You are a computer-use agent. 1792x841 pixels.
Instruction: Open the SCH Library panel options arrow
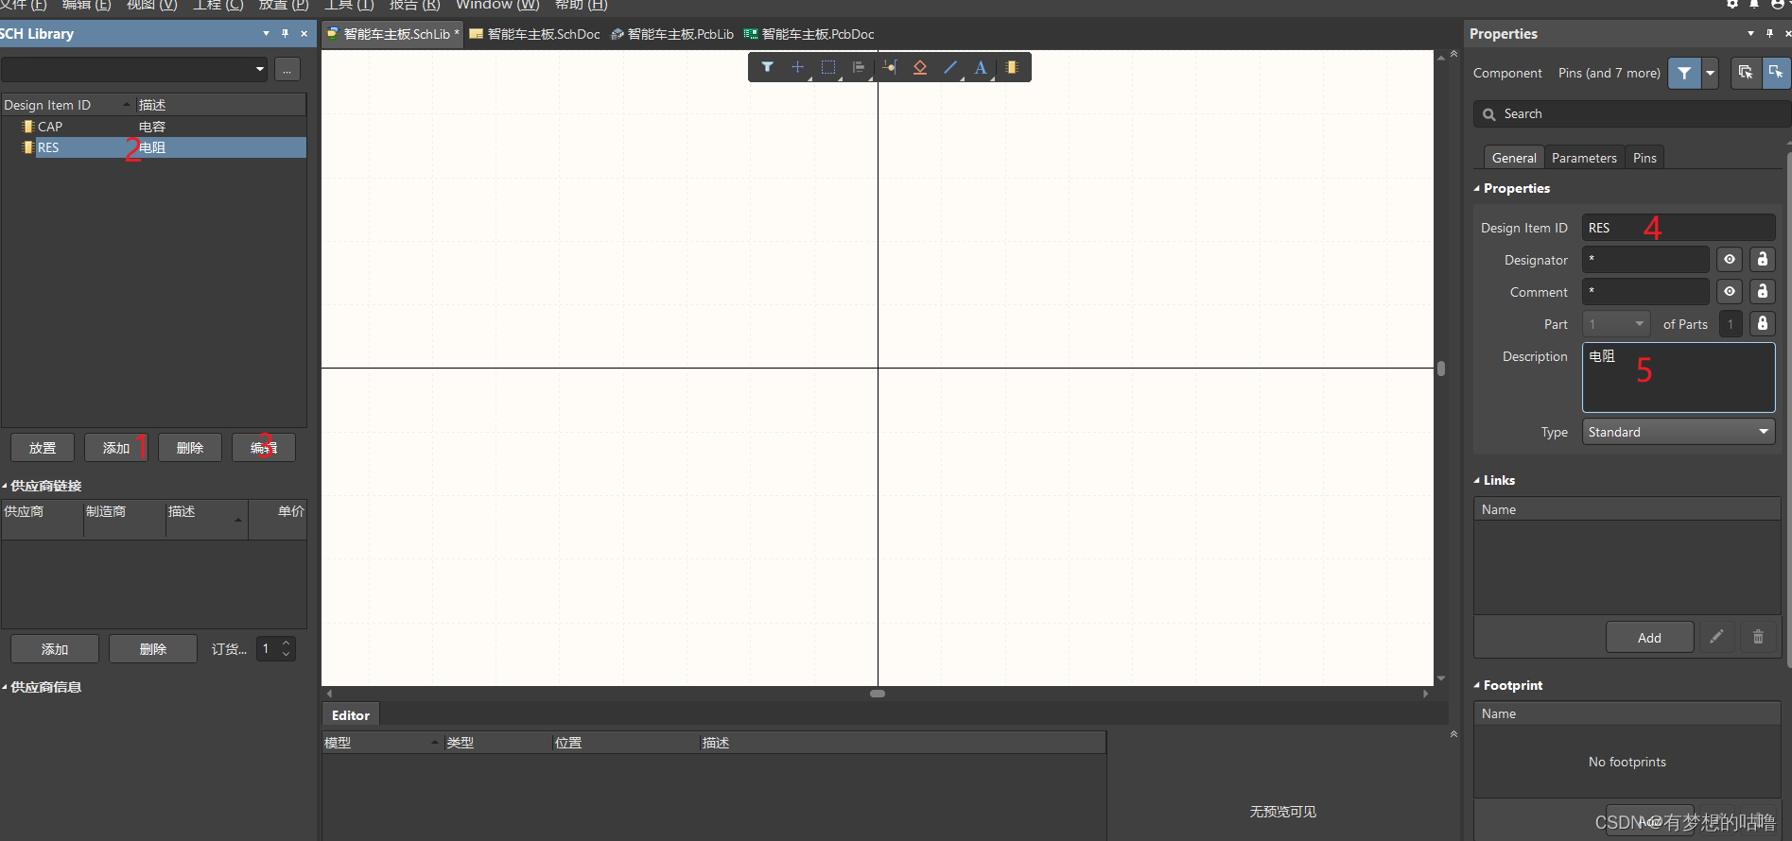(x=266, y=33)
